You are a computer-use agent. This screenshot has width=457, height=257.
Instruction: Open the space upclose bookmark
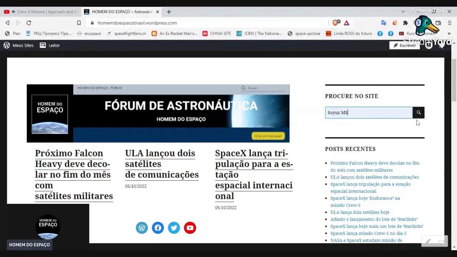[x=304, y=34]
